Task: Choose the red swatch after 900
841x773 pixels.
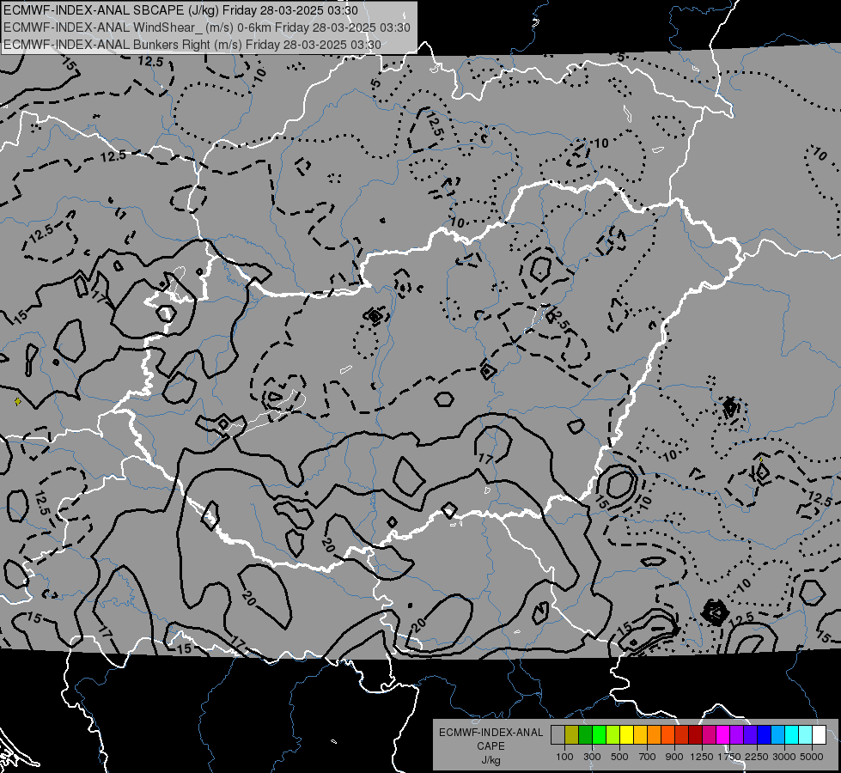Action: pos(682,734)
